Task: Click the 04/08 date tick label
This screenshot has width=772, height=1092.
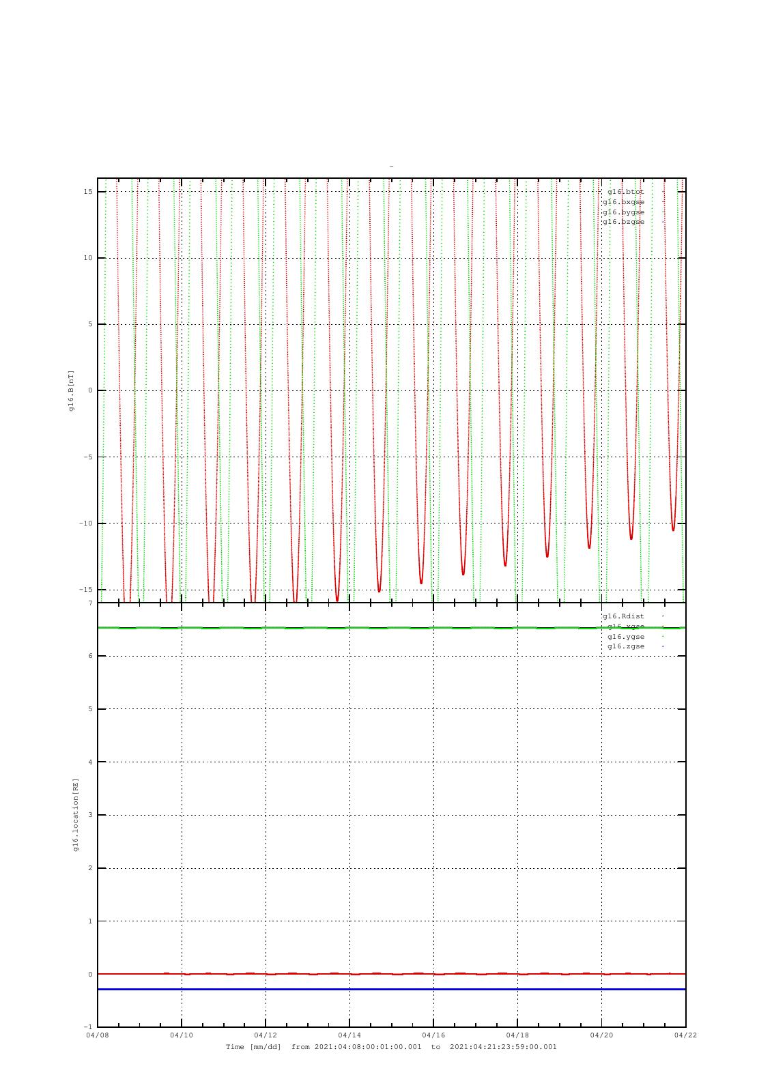Action: tap(97, 1035)
